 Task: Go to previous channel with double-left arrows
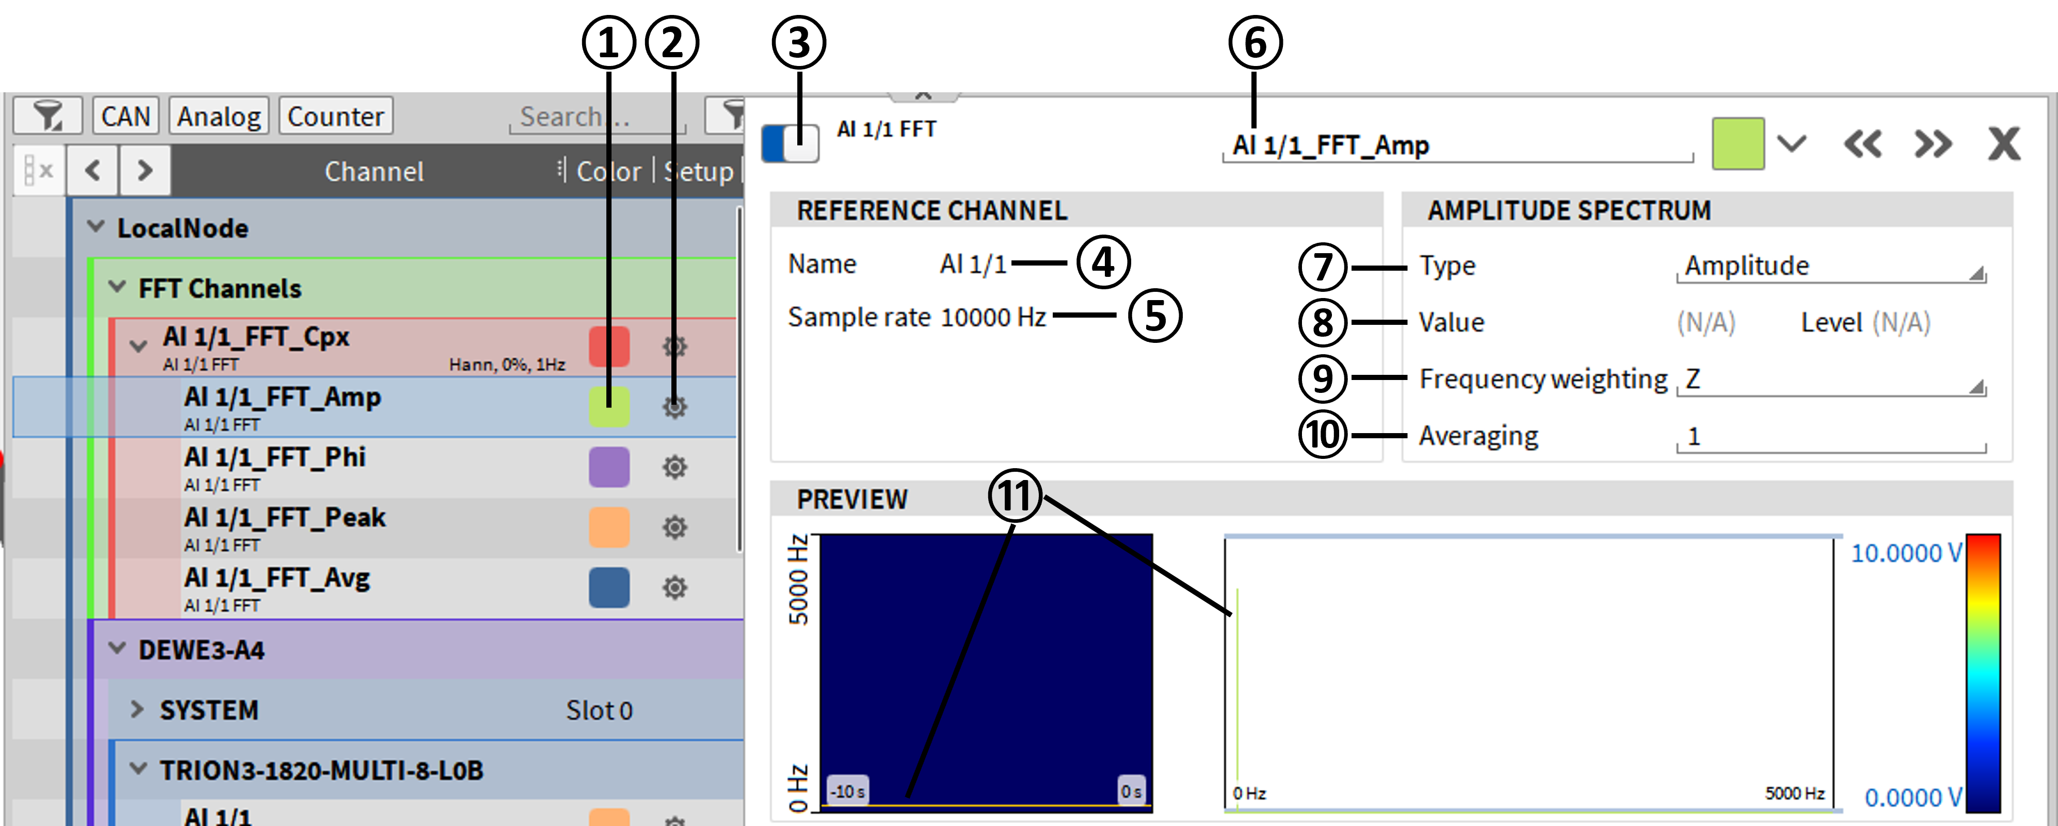1862,144
